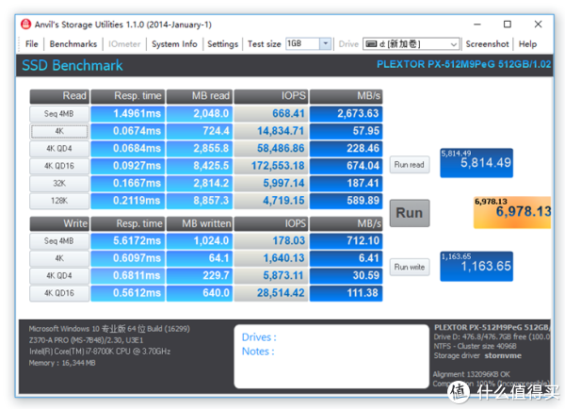Click the read 4K test button
The width and height of the screenshot is (565, 409).
pos(59,131)
